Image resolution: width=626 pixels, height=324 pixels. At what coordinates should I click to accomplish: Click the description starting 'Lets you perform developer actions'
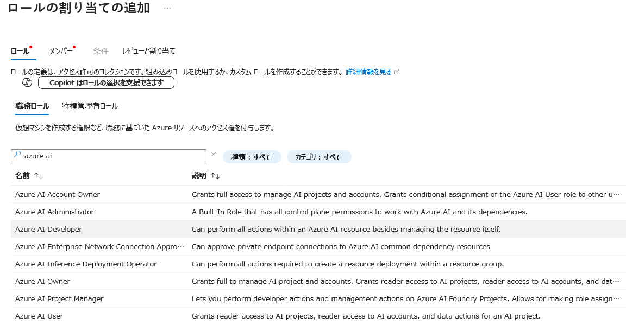[405, 298]
